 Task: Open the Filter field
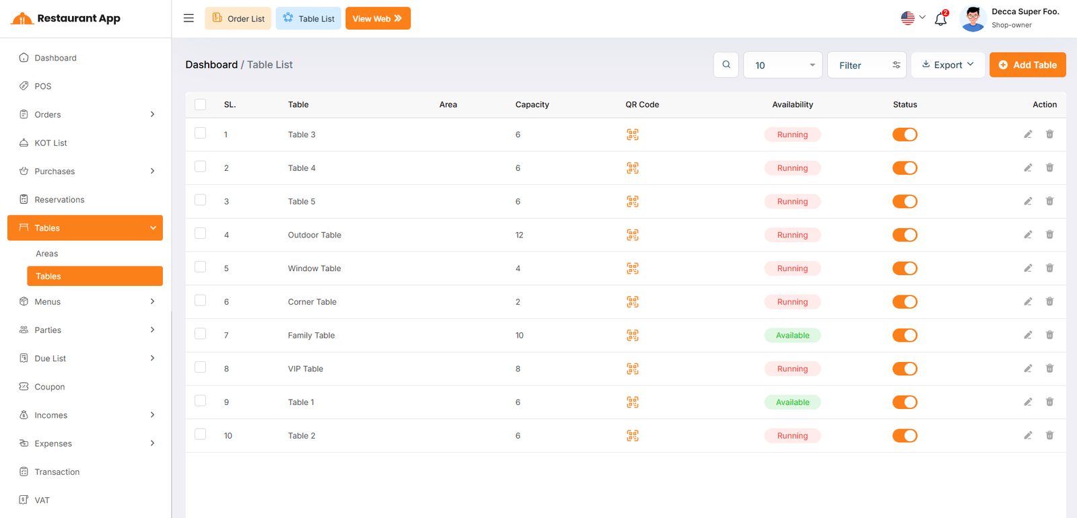(866, 65)
